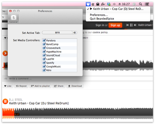This screenshot has width=155, height=124.
Task: Toggle the Grooveshark checkbox
Action: [44, 48]
